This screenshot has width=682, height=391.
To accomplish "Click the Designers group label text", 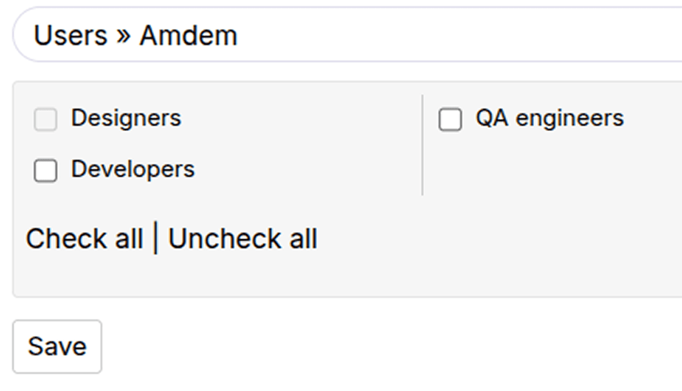I will (x=126, y=118).
